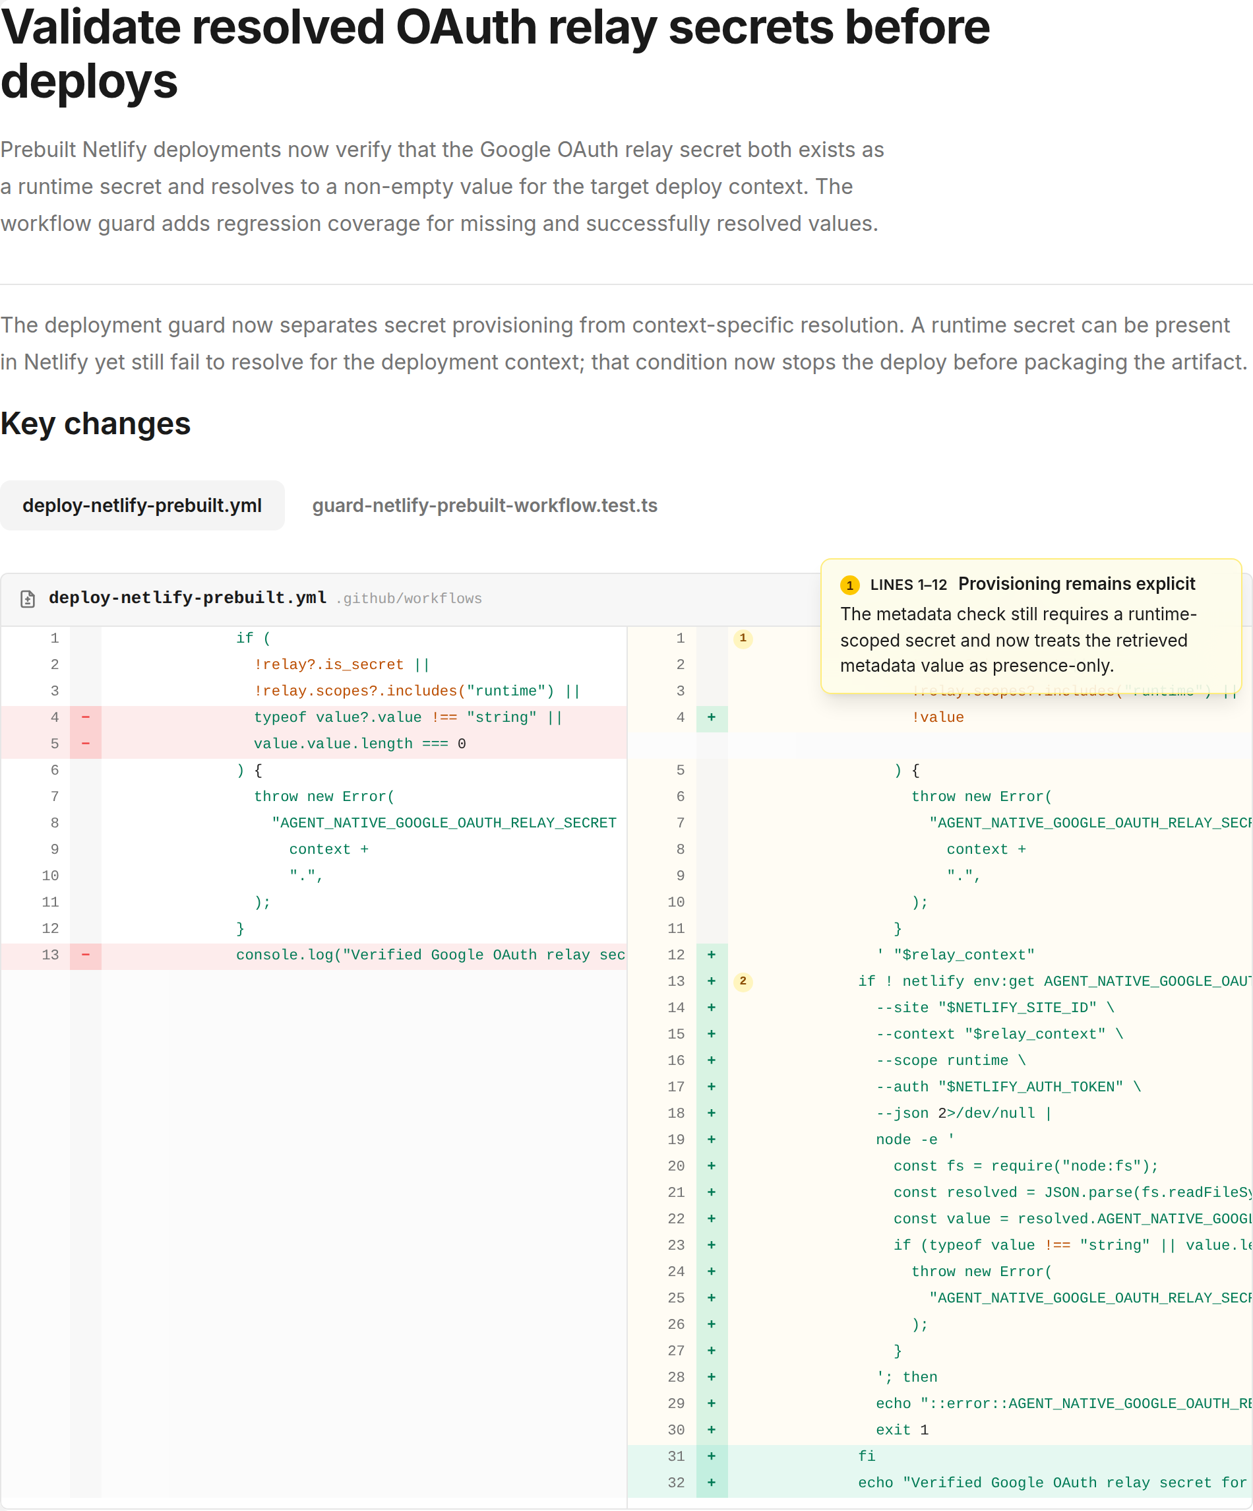The image size is (1253, 1511).
Task: Select the line --context "$relay_context"
Action: click(940, 1034)
